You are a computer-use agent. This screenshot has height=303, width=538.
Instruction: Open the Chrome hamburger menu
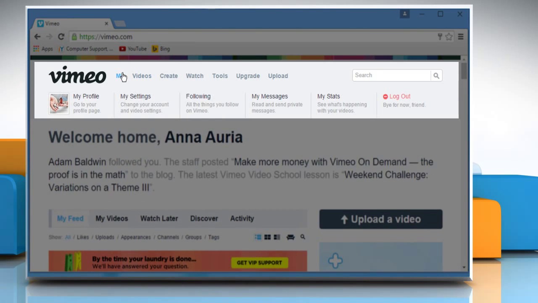click(461, 37)
